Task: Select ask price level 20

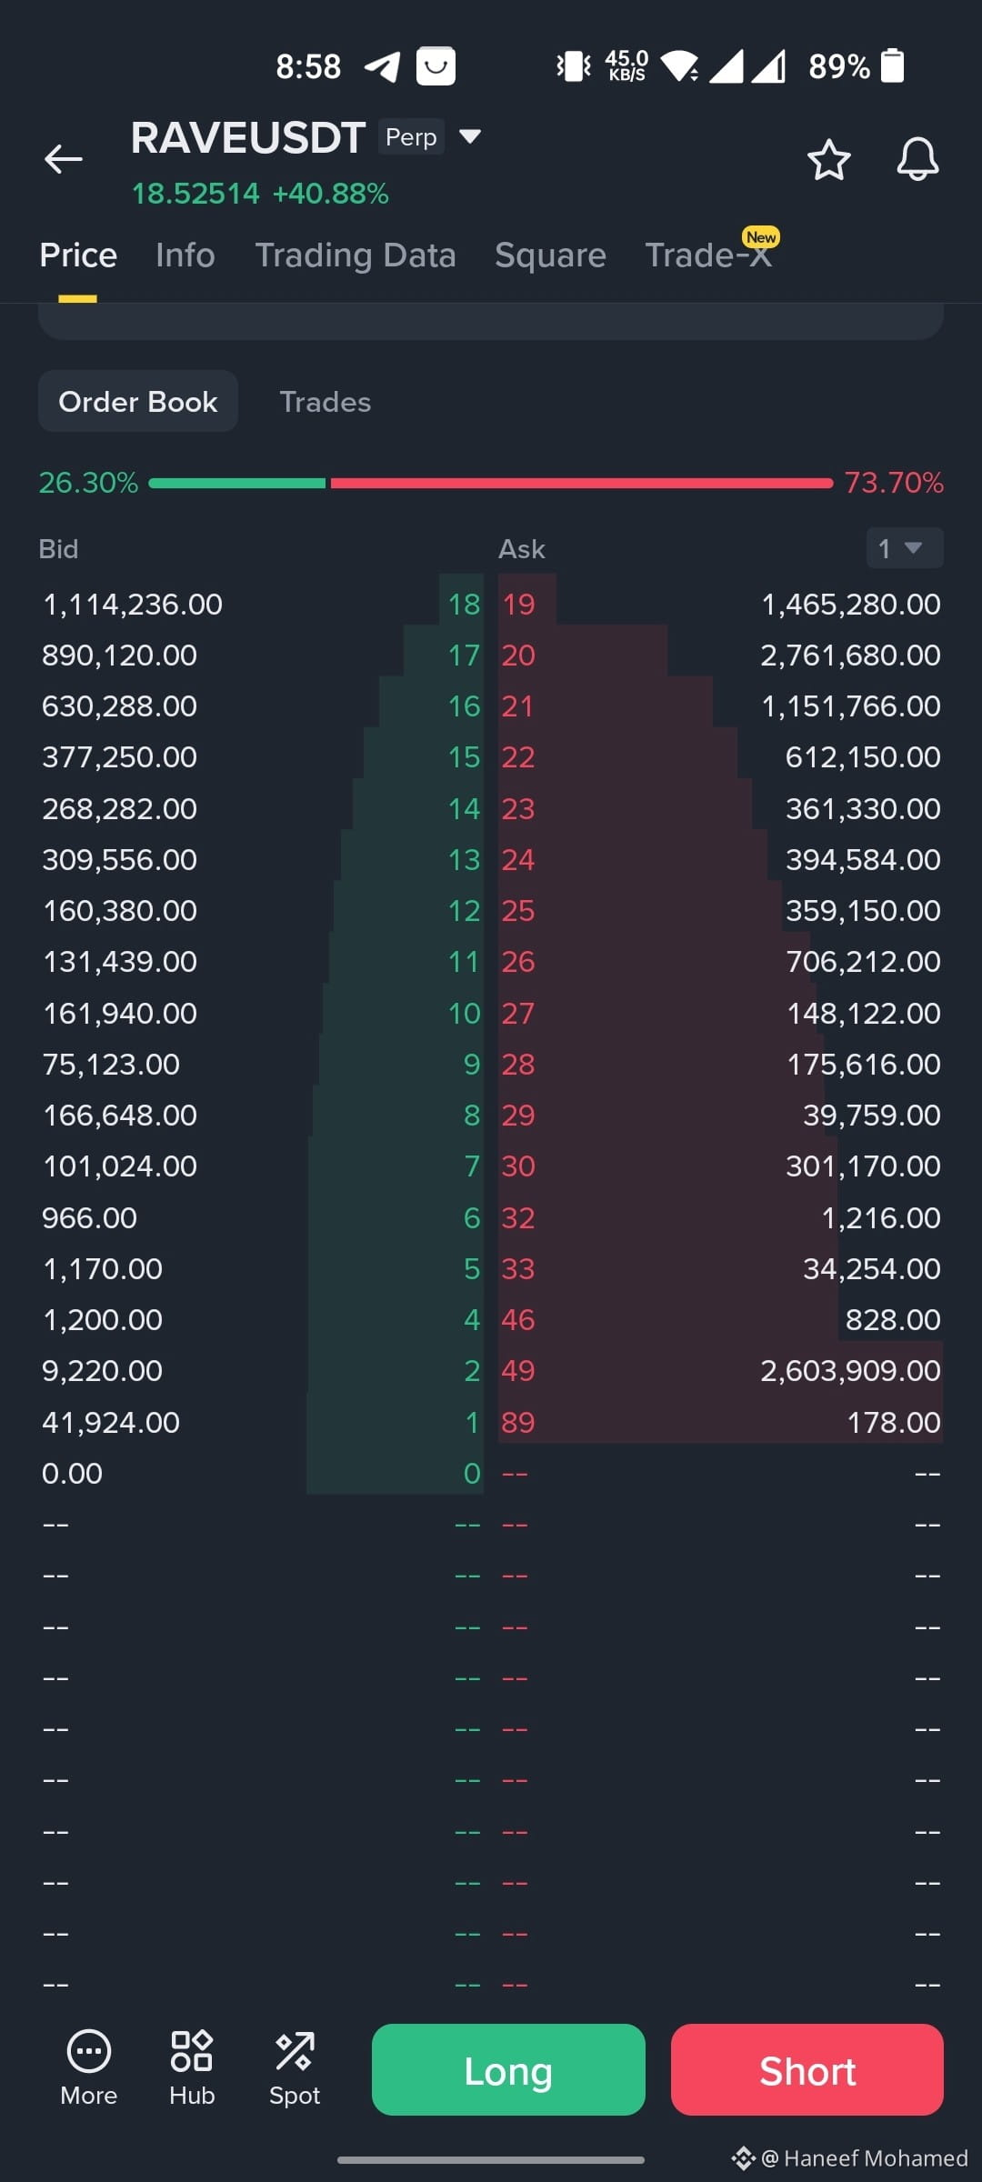Action: pos(518,656)
